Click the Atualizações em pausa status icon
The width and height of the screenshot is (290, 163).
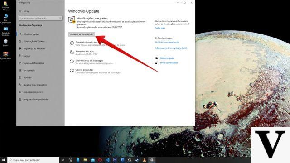[72, 19]
